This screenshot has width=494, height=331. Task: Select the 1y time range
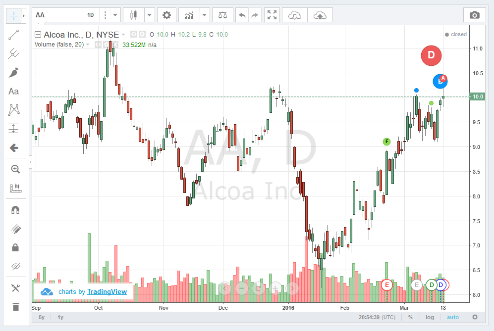click(60, 317)
